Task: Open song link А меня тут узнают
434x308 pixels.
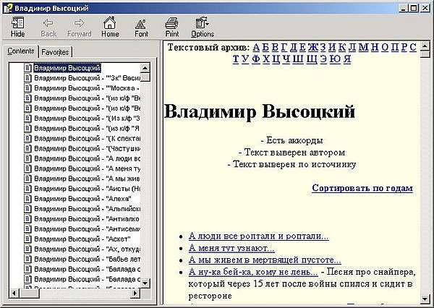Action: point(231,248)
